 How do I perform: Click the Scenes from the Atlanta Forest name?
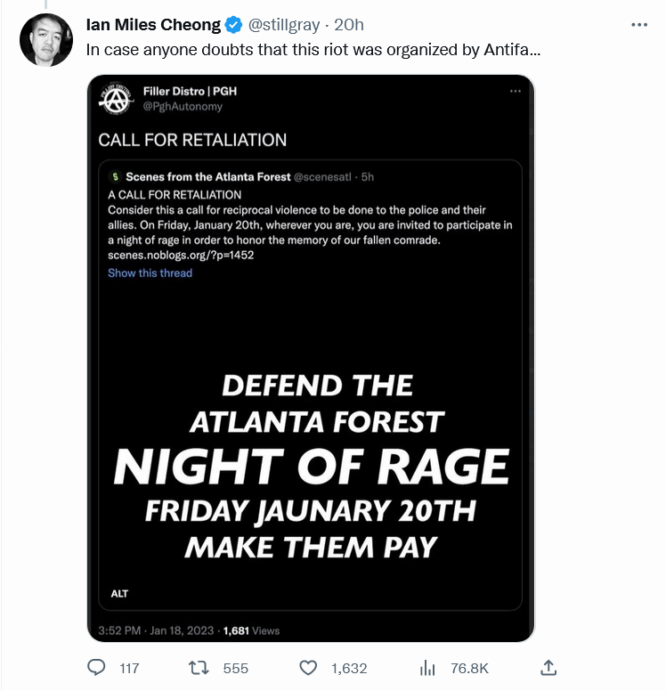(x=207, y=177)
